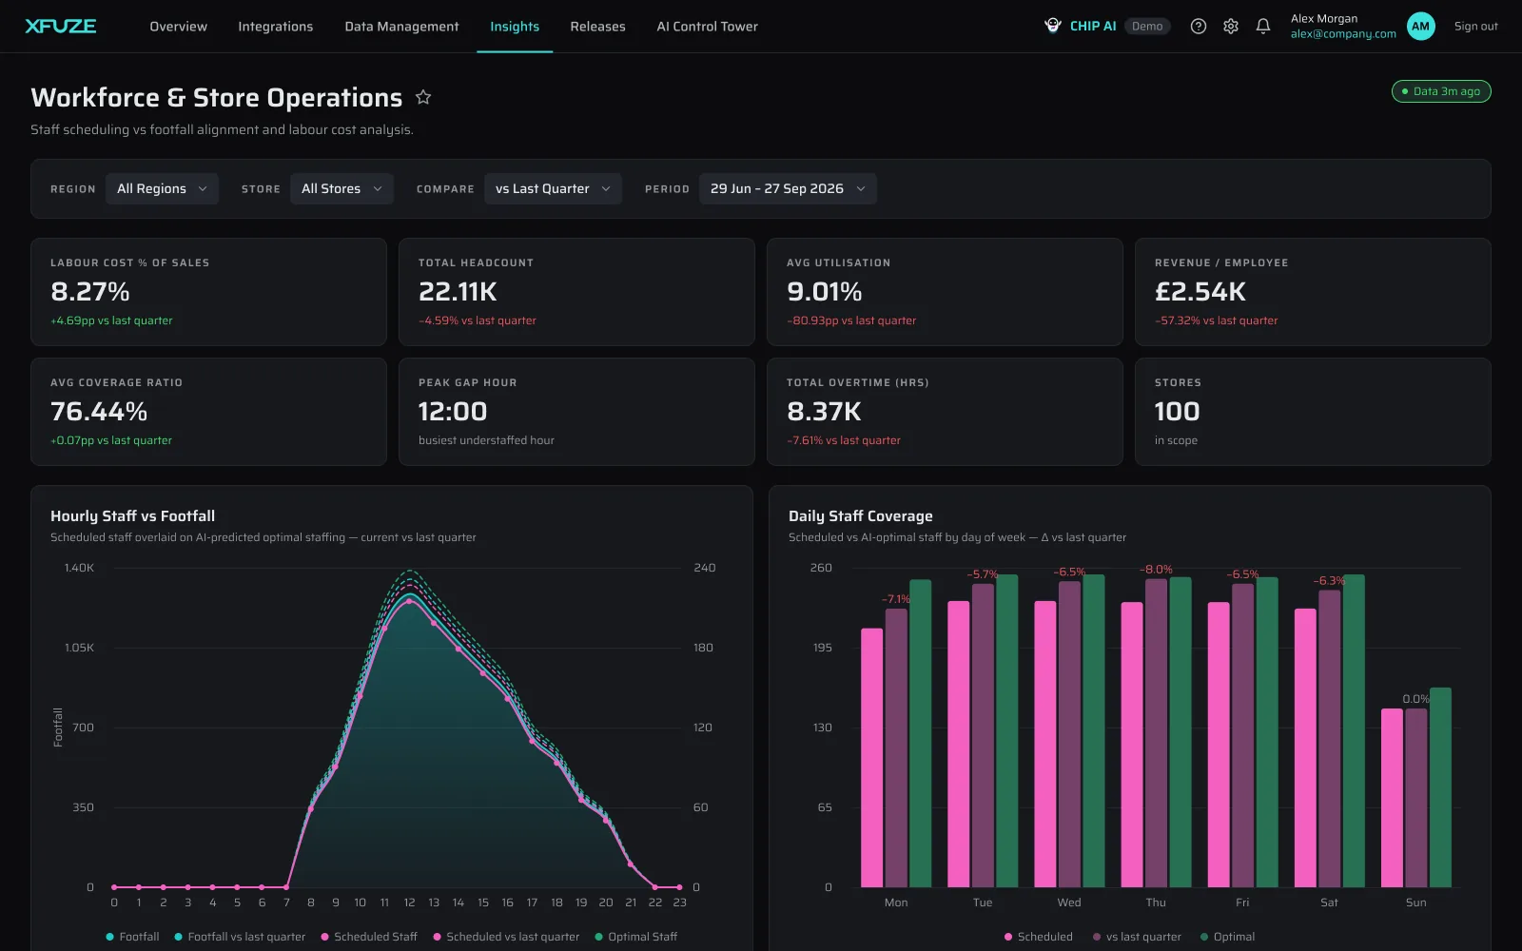Click the Avg Utilisation 9.01% value
Image resolution: width=1522 pixels, height=951 pixels.
coord(825,292)
